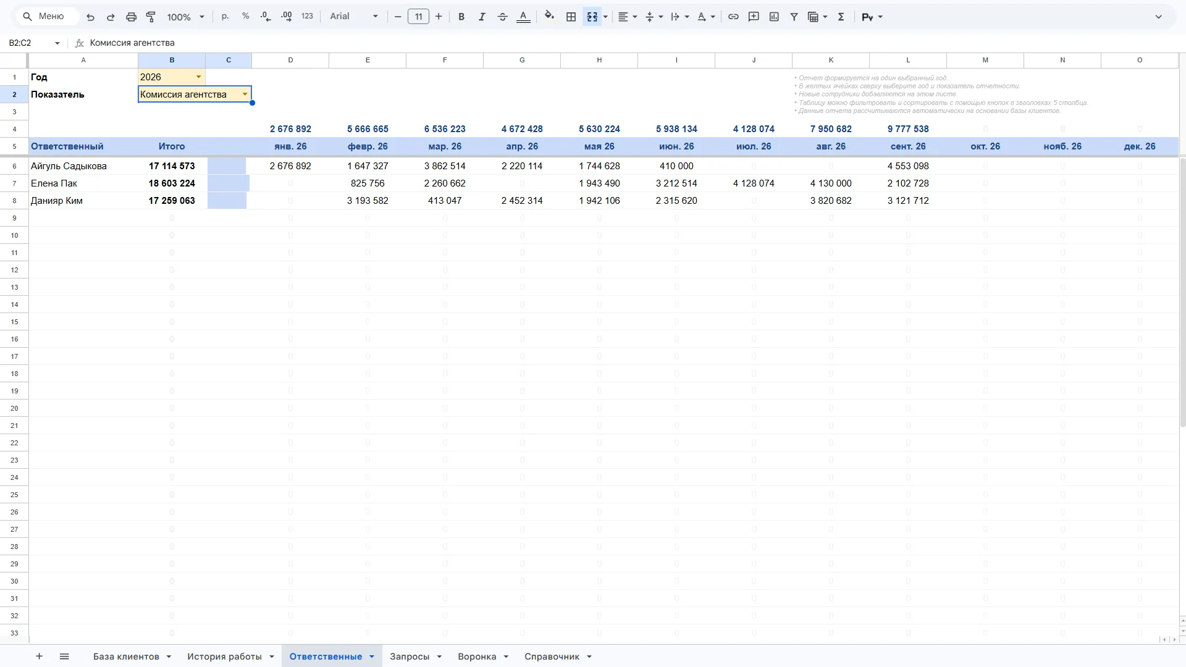Toggle Merge cells
This screenshot has width=1186, height=667.
(x=592, y=17)
